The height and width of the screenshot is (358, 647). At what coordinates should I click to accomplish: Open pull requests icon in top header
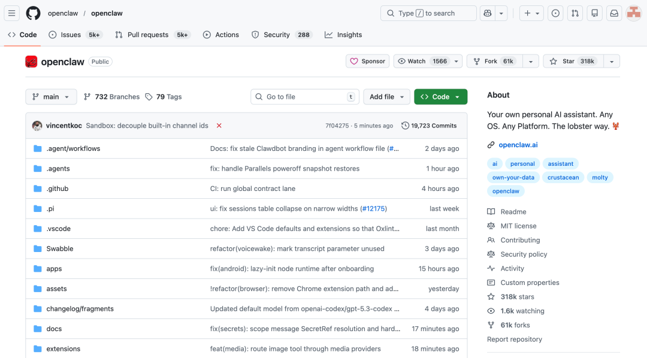tap(575, 13)
